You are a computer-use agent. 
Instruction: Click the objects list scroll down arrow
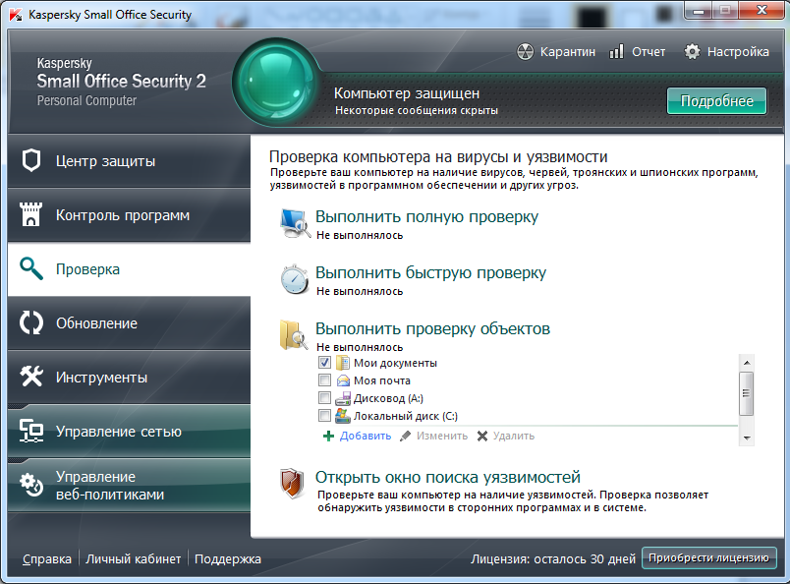(746, 438)
